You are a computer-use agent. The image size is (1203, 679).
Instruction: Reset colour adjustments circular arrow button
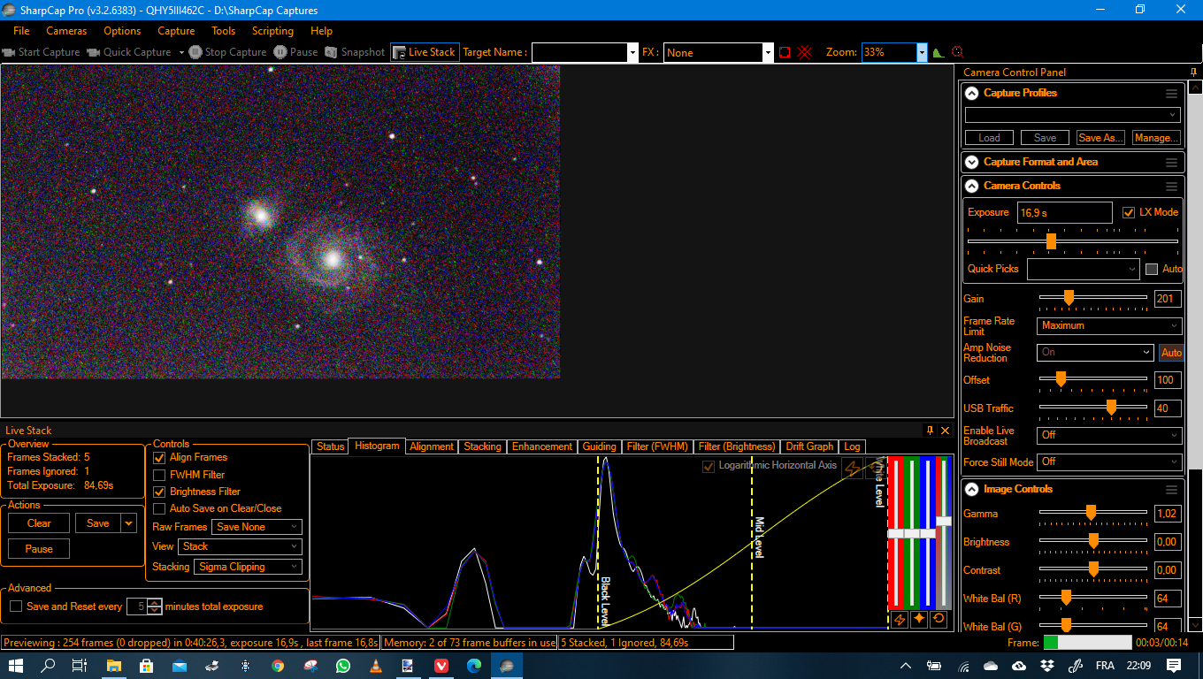pyautogui.click(x=939, y=619)
